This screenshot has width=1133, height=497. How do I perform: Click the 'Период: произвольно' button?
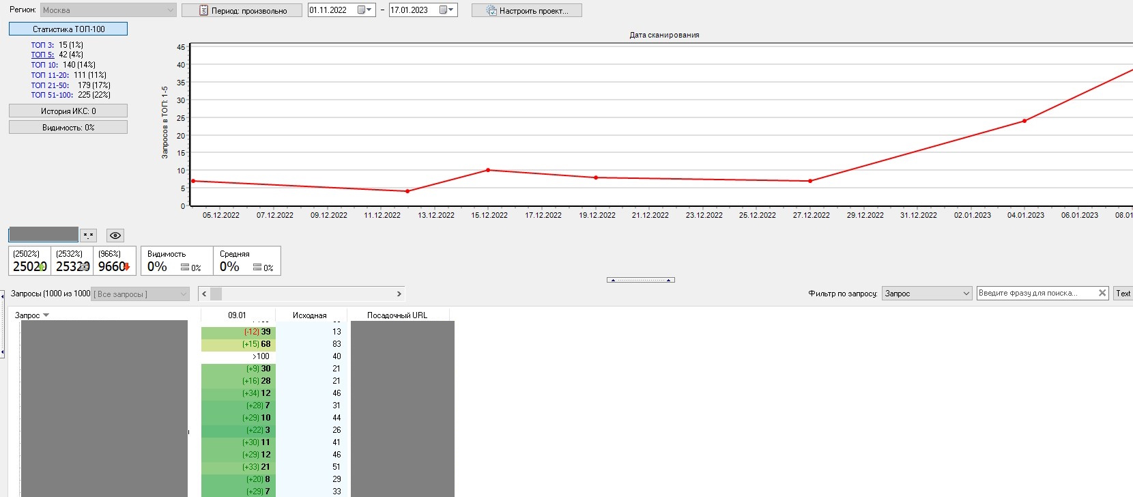242,10
